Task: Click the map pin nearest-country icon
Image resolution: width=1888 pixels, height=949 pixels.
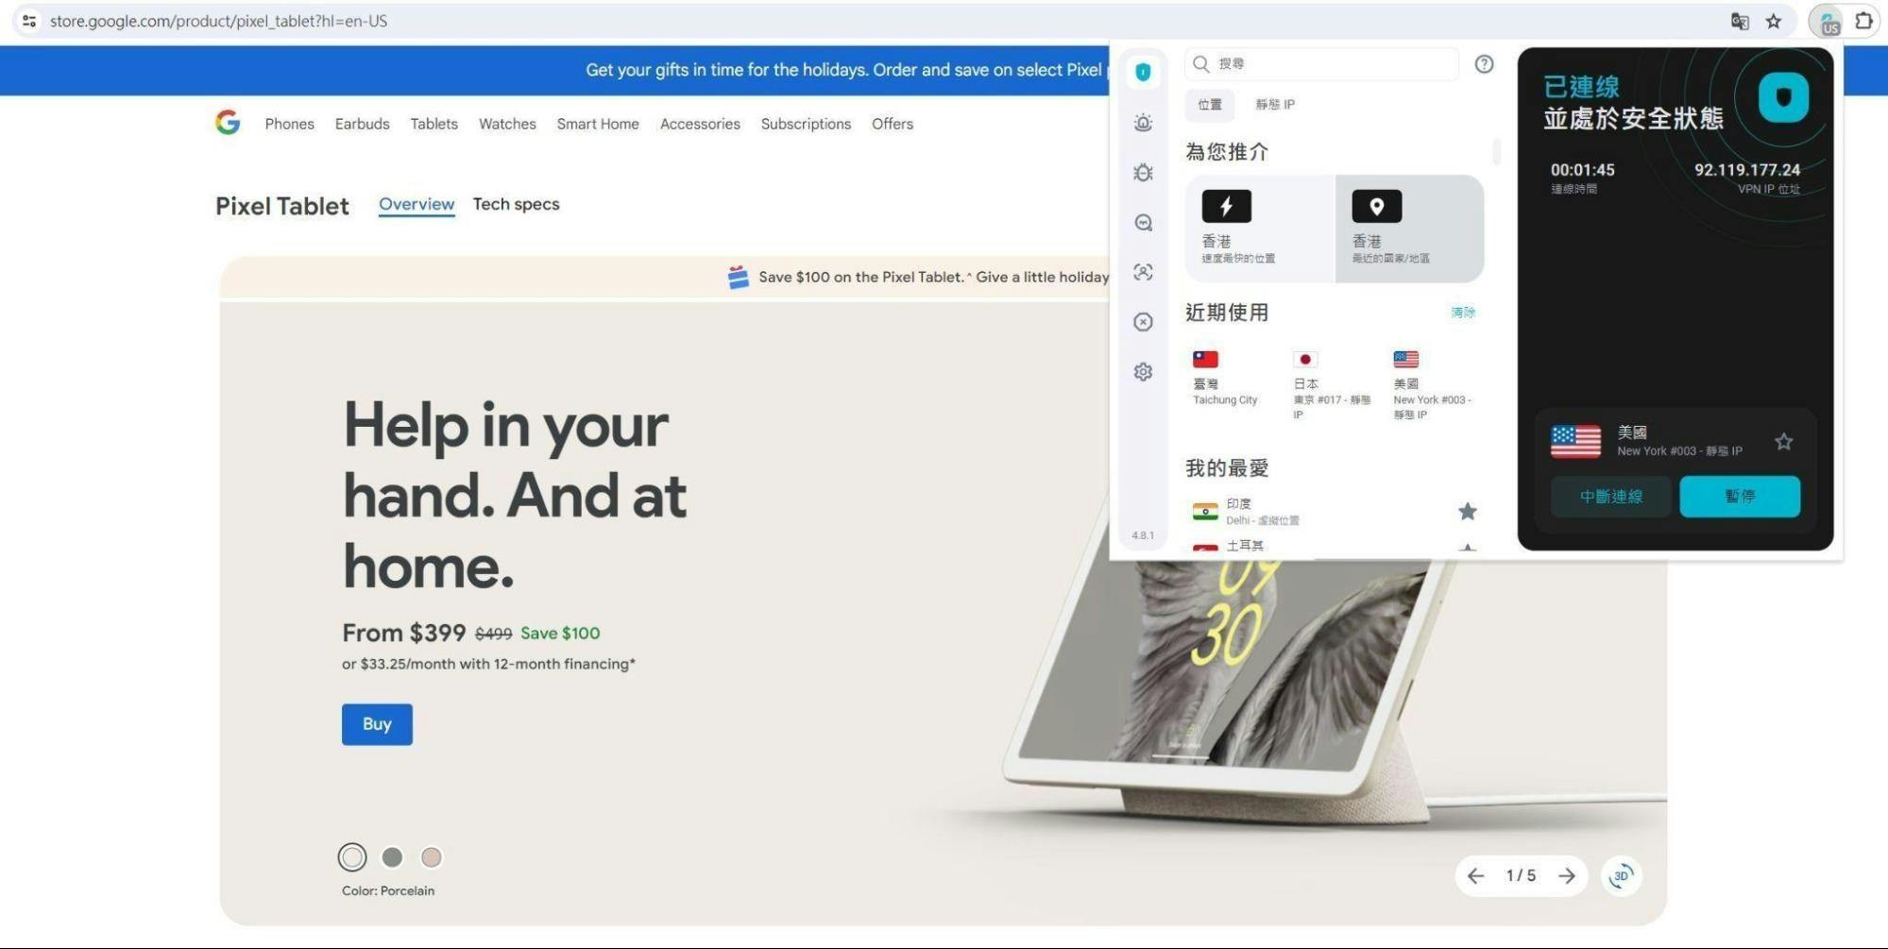Action: (x=1376, y=206)
